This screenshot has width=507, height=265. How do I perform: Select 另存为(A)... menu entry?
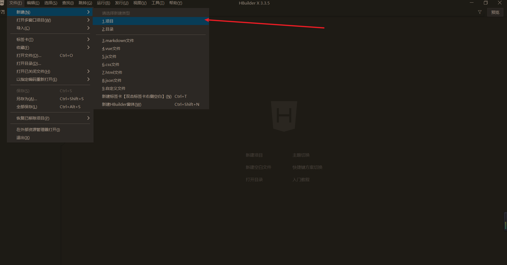coord(50,99)
